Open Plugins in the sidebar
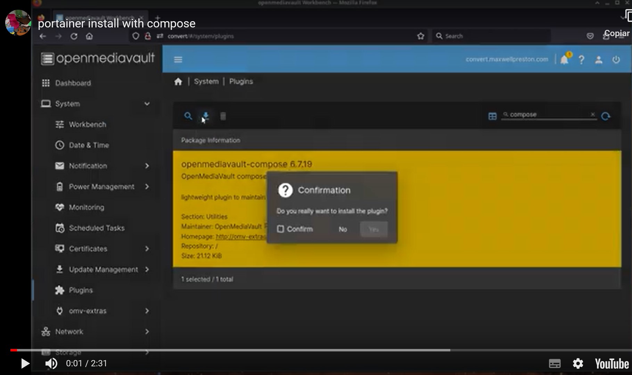The image size is (632, 375). click(81, 290)
